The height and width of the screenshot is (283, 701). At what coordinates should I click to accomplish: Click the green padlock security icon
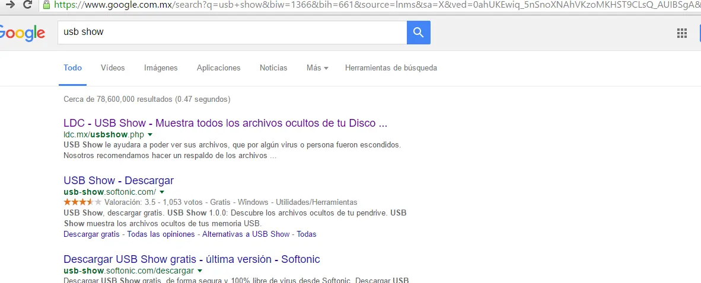coord(46,5)
